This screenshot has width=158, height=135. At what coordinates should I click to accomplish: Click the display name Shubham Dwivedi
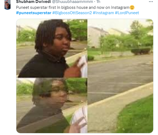(33, 2)
